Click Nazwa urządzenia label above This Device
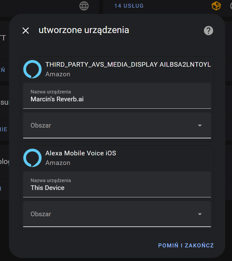The image size is (232, 261). pyautogui.click(x=51, y=180)
